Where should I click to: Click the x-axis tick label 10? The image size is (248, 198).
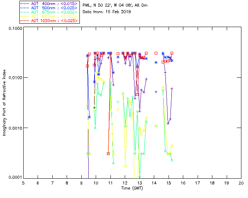pyautogui.click(x=96, y=183)
